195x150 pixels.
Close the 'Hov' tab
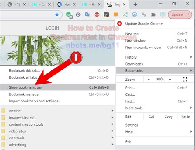(x=74, y=5)
